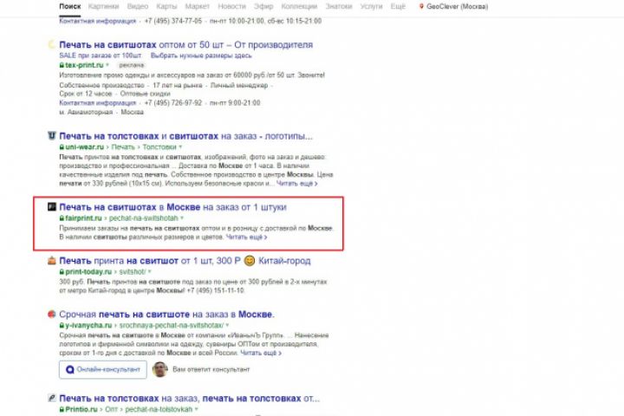Click the uni-wear.ru shield favicon
This screenshot has width=624, height=416.
point(52,136)
